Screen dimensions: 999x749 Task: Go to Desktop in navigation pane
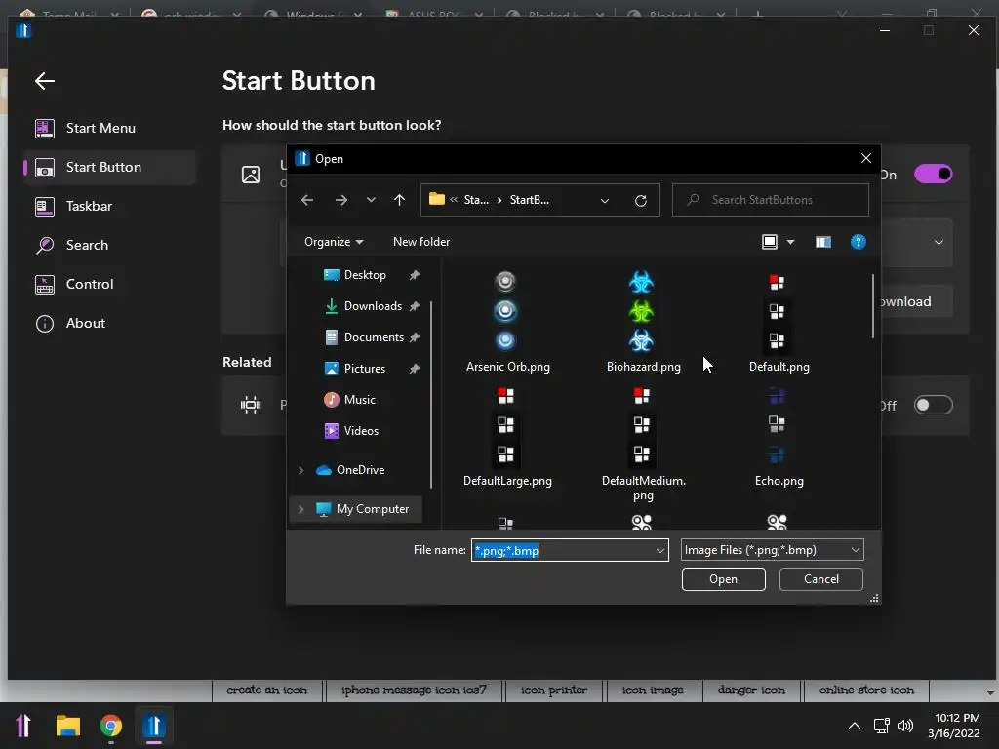pos(365,275)
